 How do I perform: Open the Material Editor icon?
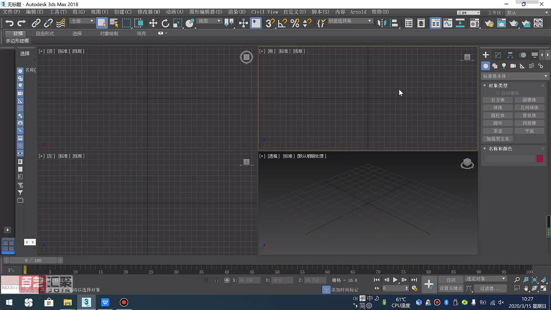[475, 24]
